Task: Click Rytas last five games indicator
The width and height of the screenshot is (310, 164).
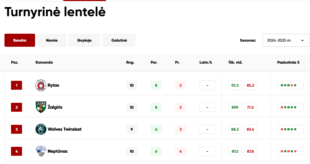Action: click(290, 85)
